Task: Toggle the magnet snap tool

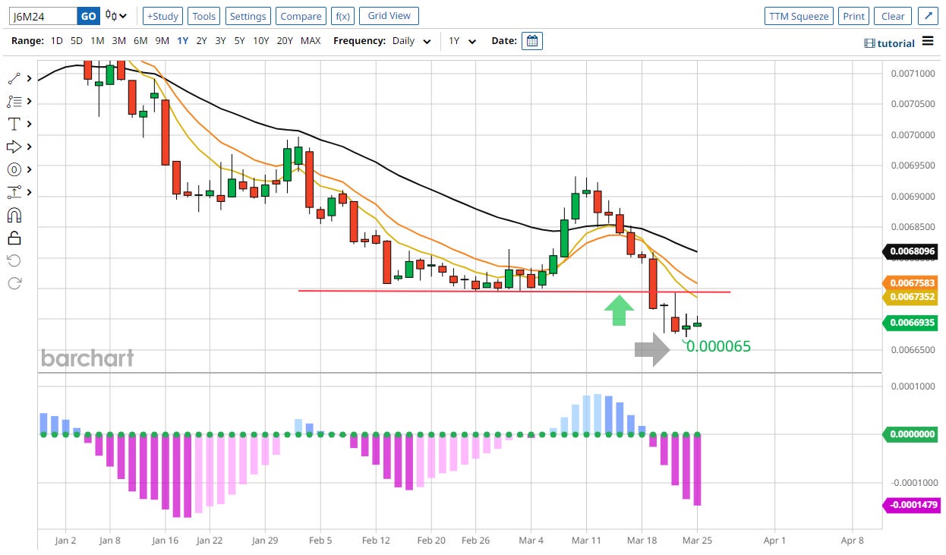Action: (14, 215)
